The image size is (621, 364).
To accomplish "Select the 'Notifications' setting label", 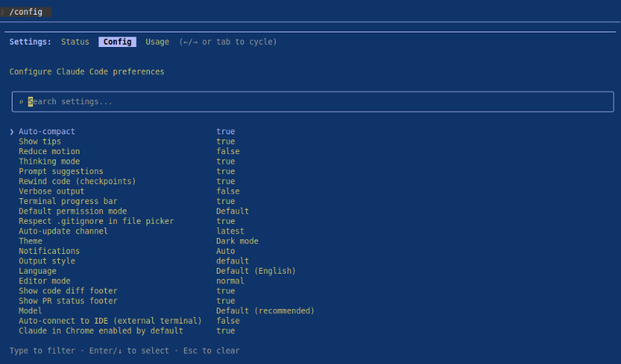I will coord(49,251).
